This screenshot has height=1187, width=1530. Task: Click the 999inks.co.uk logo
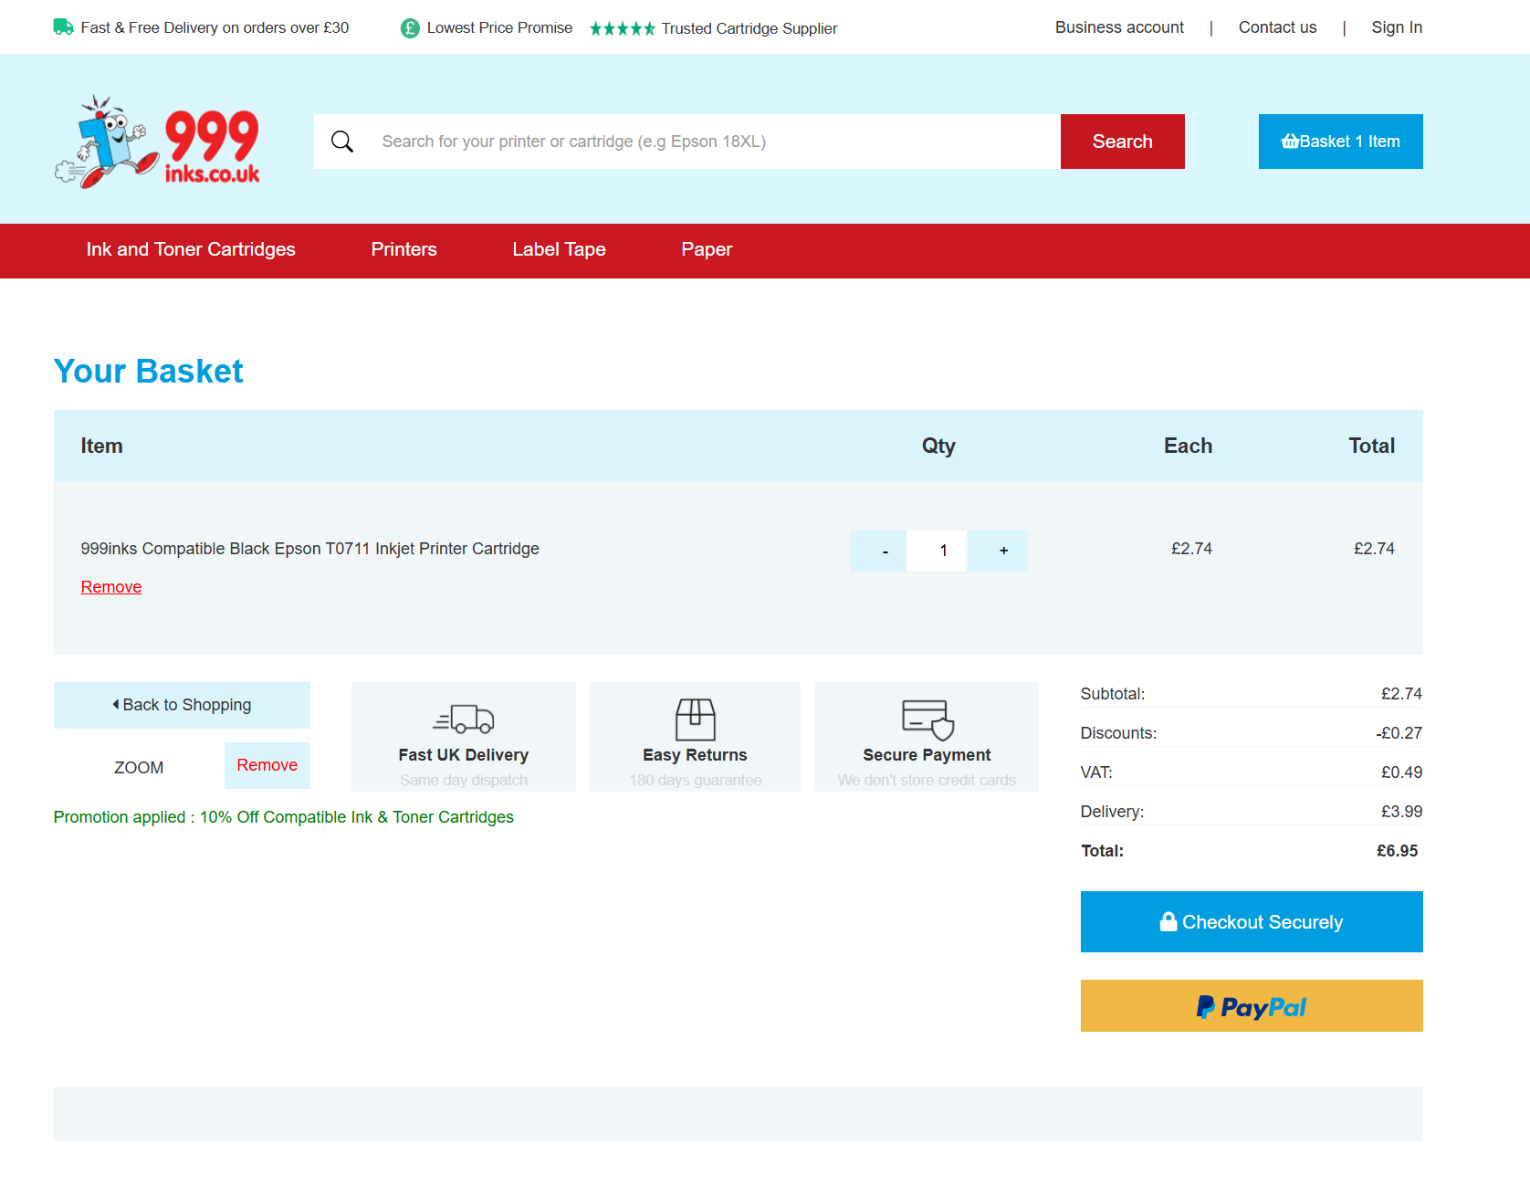[157, 142]
